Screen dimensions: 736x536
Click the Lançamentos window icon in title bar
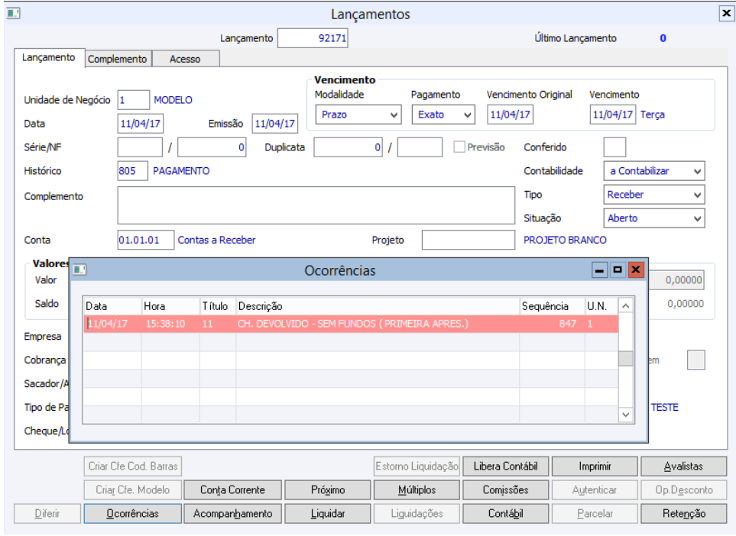(13, 14)
